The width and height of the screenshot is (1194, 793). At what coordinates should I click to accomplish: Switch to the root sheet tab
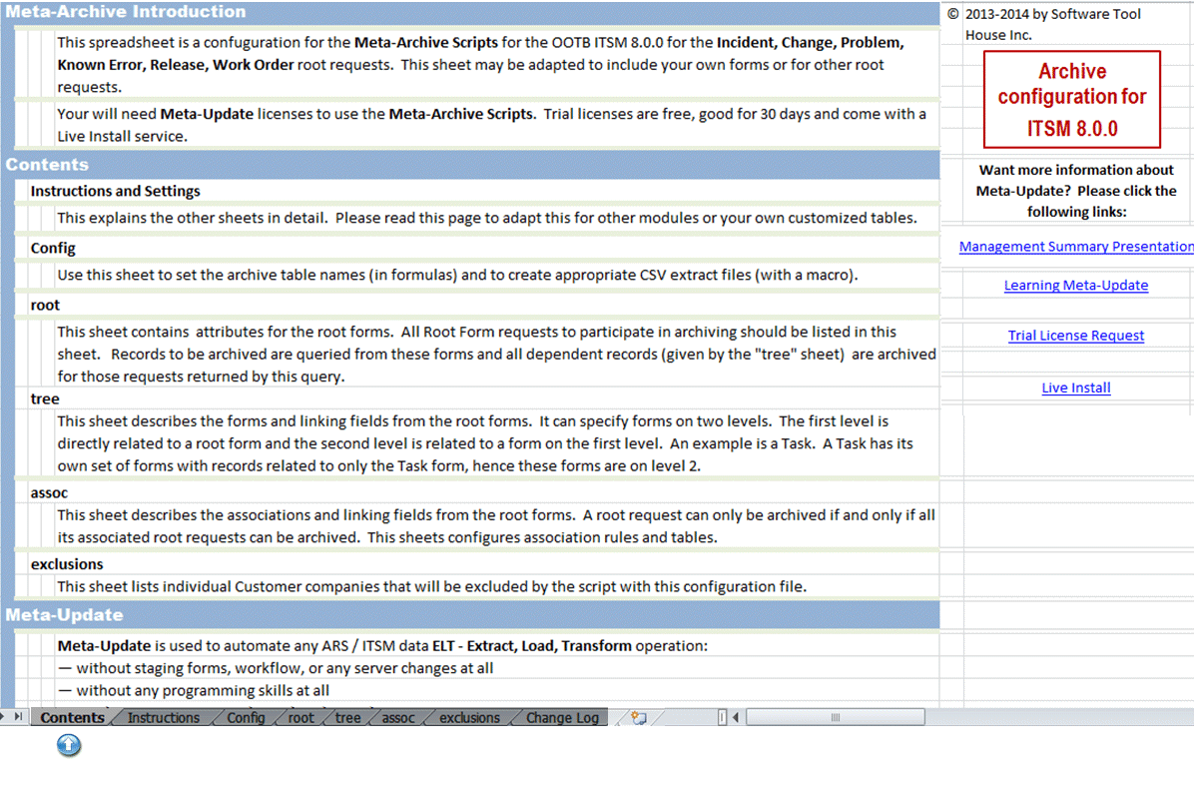[300, 717]
